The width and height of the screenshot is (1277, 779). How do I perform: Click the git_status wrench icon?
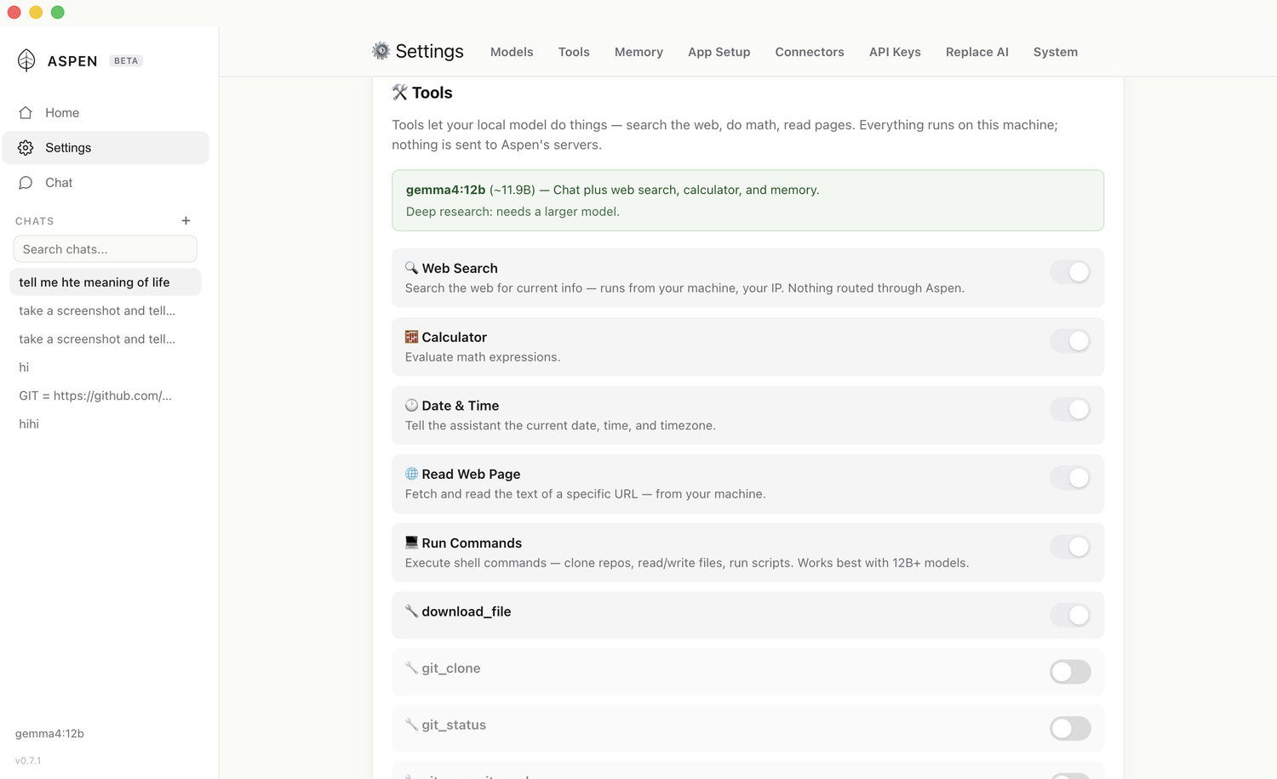411,725
